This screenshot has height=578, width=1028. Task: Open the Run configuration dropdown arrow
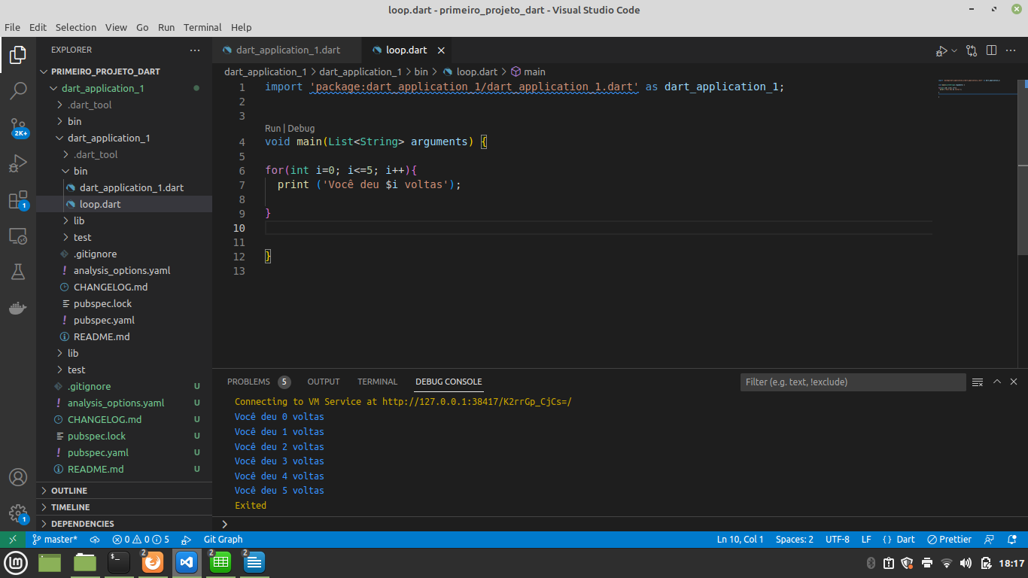point(954,50)
